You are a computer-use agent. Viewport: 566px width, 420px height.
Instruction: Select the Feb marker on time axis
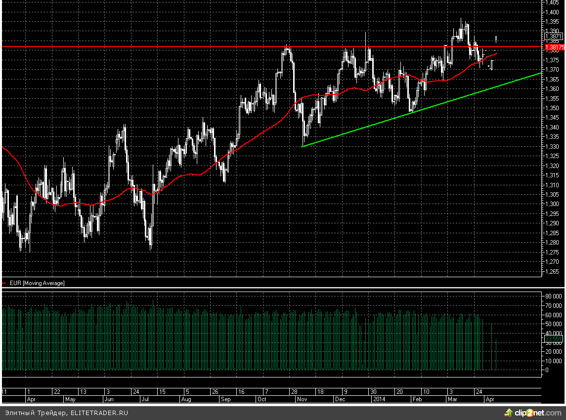417,398
